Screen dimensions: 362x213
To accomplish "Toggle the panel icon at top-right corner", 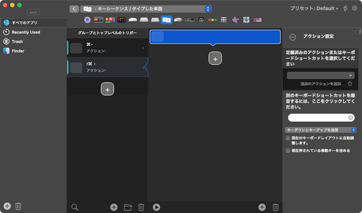I will pos(357,32).
